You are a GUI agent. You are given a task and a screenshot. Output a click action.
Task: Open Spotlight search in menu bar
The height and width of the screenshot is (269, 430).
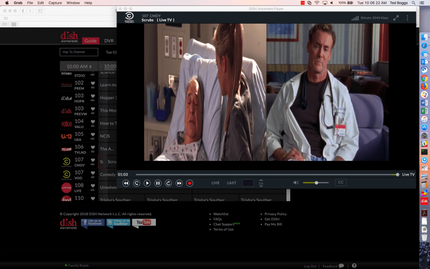pyautogui.click(x=413, y=3)
